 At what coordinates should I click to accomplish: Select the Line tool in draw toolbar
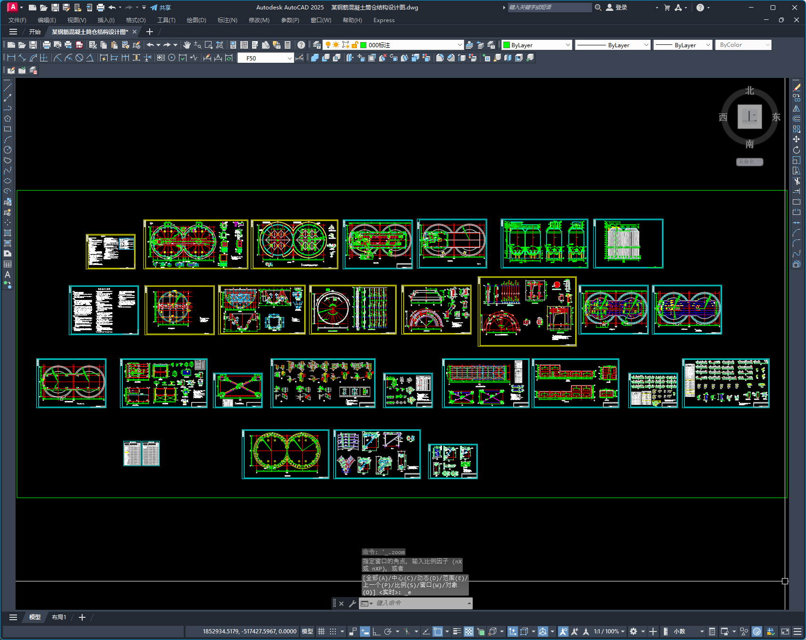(8, 87)
